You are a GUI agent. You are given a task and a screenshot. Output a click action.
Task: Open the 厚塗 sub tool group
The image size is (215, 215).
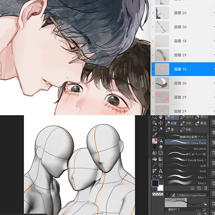201,123
